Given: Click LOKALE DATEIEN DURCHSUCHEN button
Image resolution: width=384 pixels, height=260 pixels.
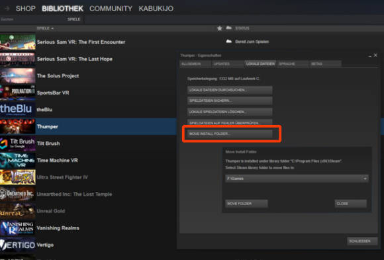Looking at the screenshot, I should point(230,90).
